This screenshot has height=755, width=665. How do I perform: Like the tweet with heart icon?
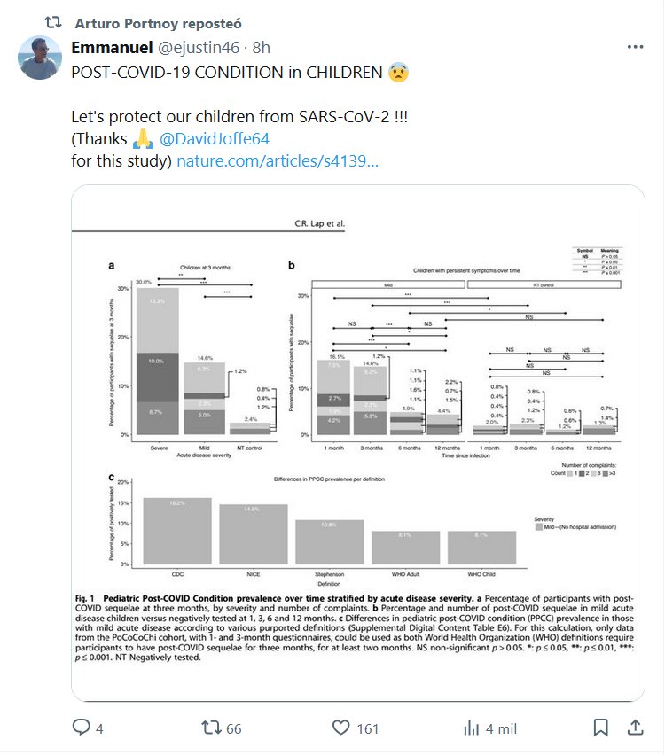(341, 728)
